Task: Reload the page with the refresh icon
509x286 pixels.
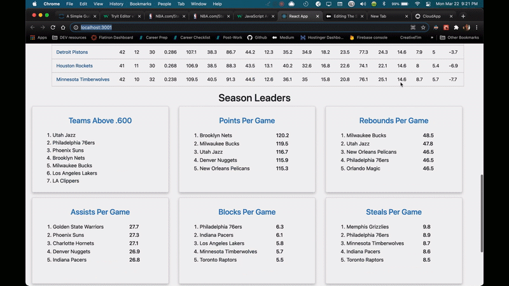Action: coord(53,27)
